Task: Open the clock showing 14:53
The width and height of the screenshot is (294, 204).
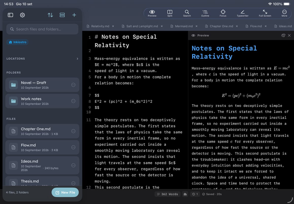Action: click(9, 4)
